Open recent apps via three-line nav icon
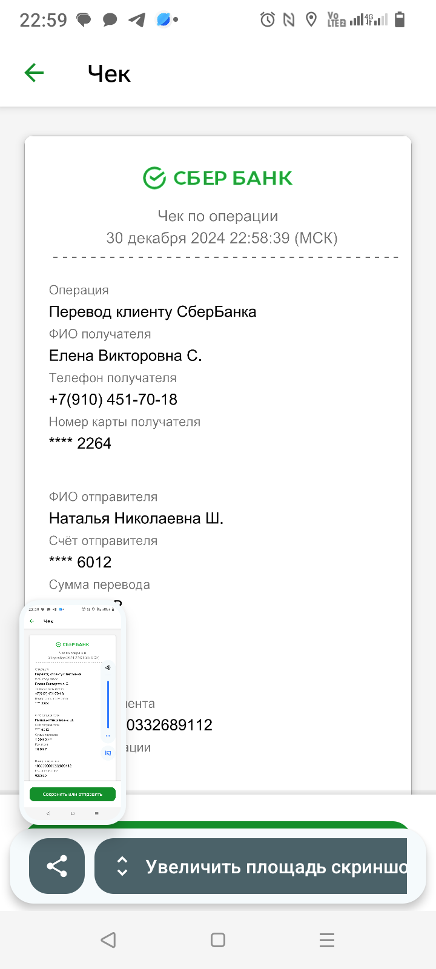 tap(327, 940)
